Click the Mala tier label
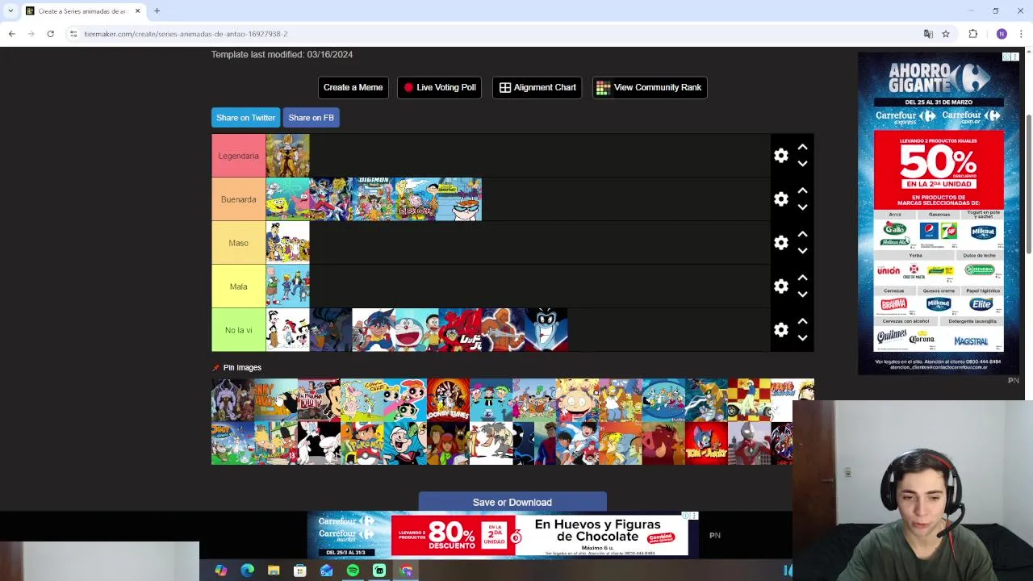The width and height of the screenshot is (1033, 581). (238, 286)
